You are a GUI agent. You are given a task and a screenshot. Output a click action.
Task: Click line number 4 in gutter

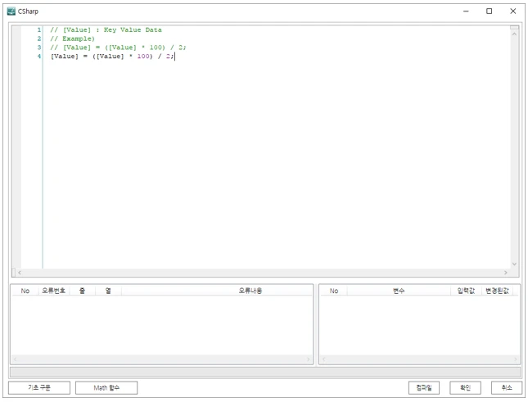(39, 56)
